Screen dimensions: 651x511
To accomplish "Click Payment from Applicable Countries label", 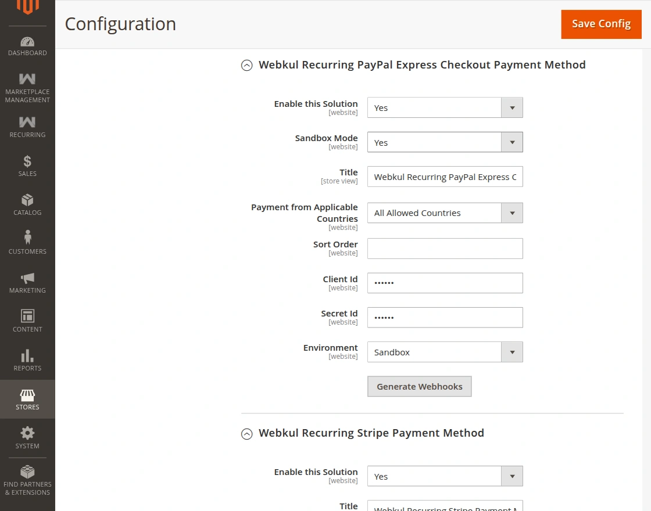I will (305, 213).
